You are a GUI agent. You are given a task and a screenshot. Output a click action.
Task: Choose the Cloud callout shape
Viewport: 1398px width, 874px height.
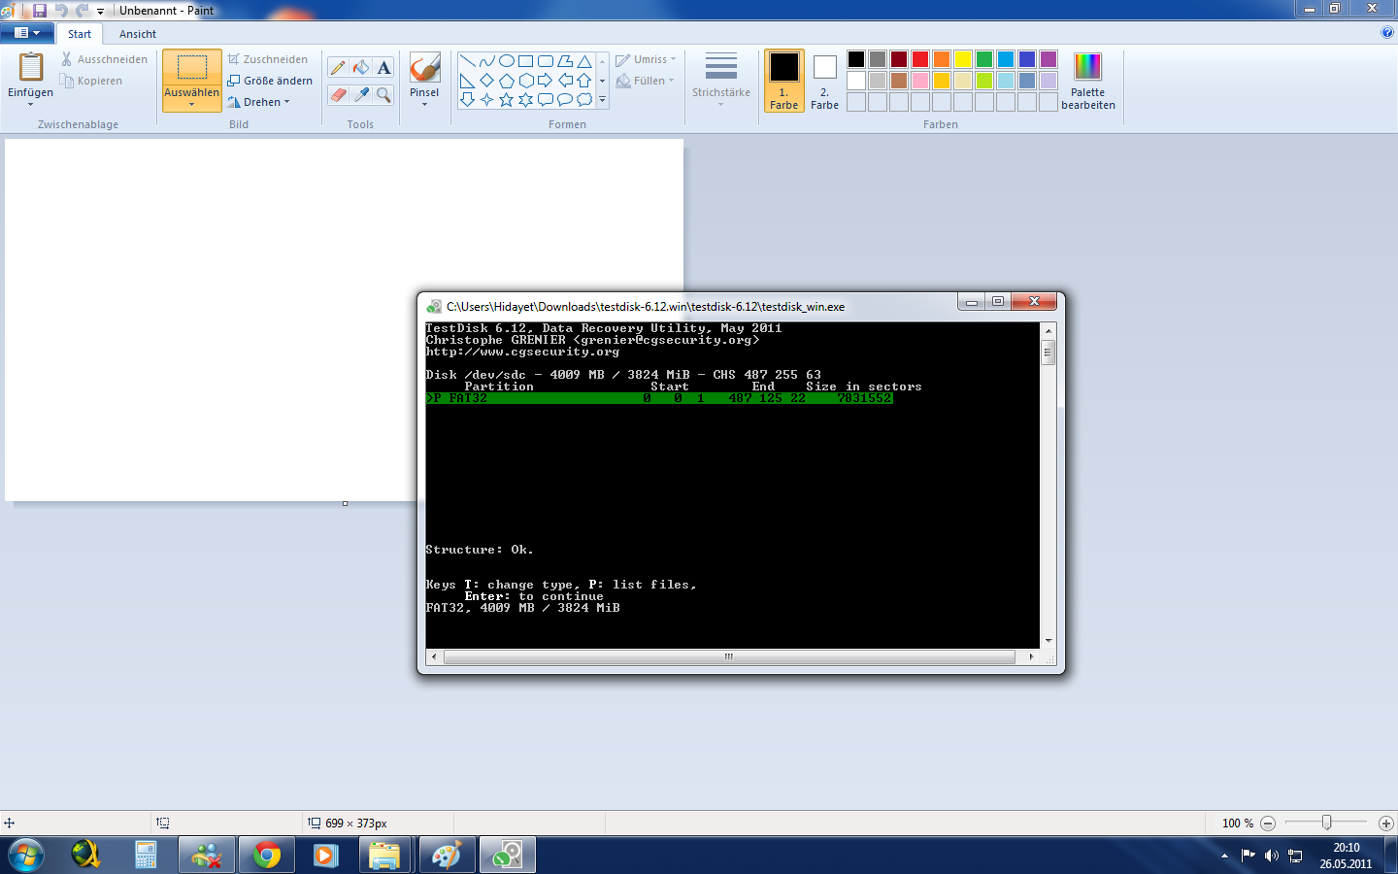pos(583,99)
